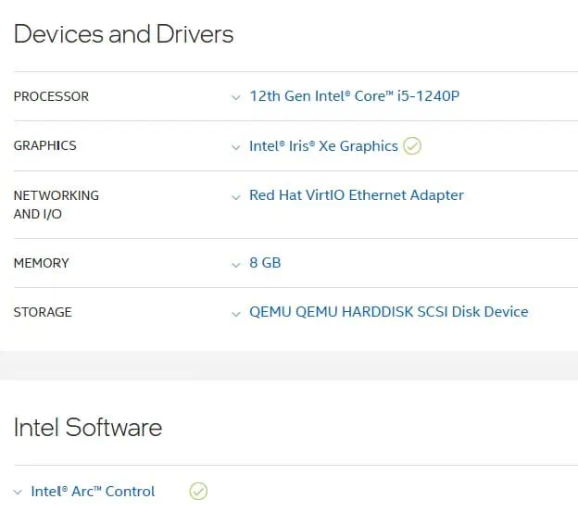Expand the Intel Arc Control chevron
Image resolution: width=578 pixels, height=512 pixels.
pyautogui.click(x=19, y=492)
